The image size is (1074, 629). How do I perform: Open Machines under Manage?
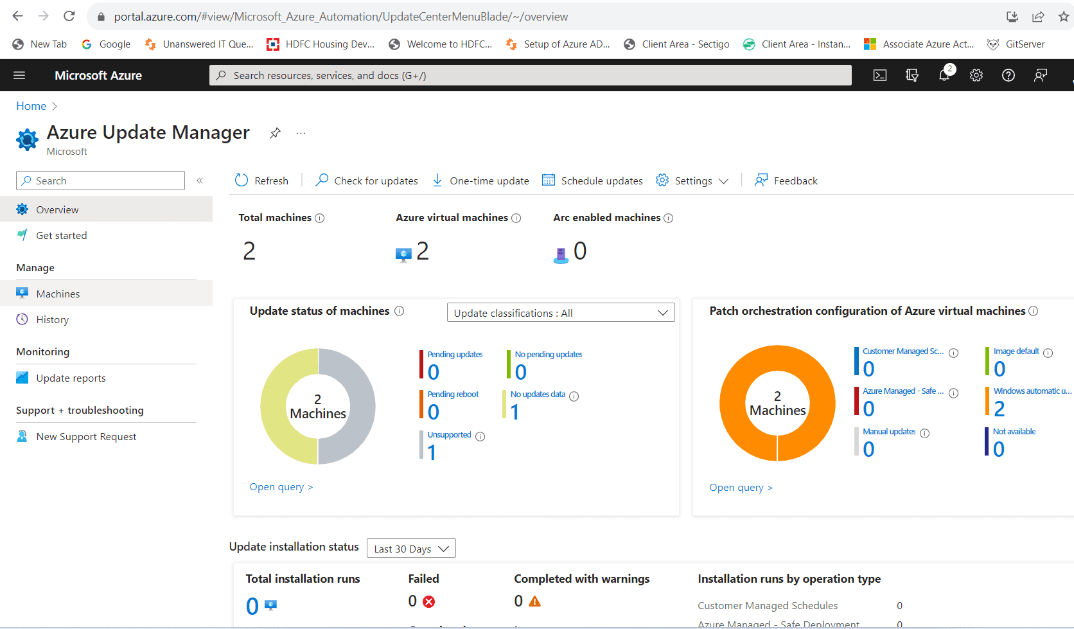point(106,294)
